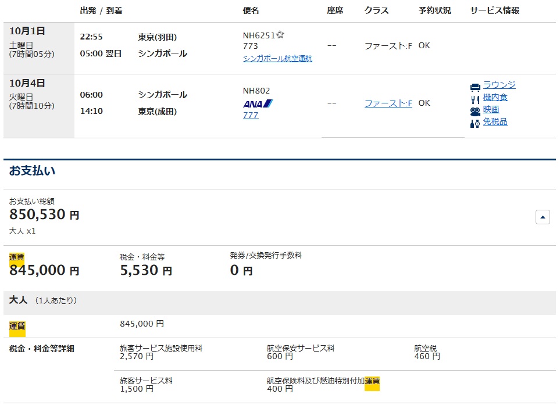Image resolution: width=560 pixels, height=405 pixels.
Task: Click the 14:10 arrival time
Action: click(x=91, y=112)
